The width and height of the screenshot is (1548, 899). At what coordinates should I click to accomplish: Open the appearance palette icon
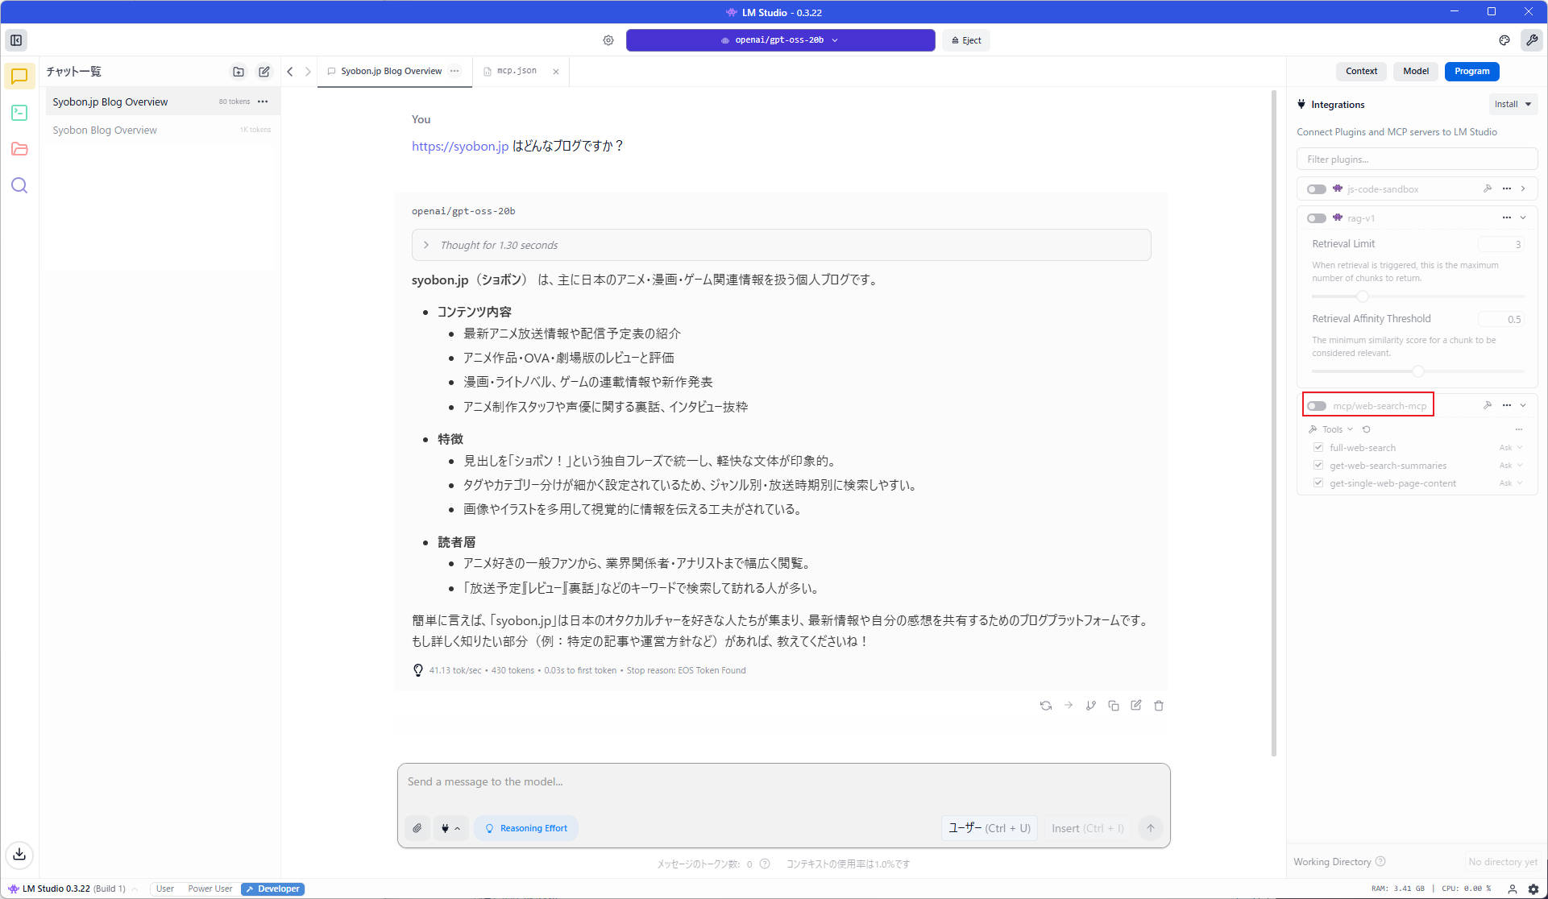[x=1504, y=40]
